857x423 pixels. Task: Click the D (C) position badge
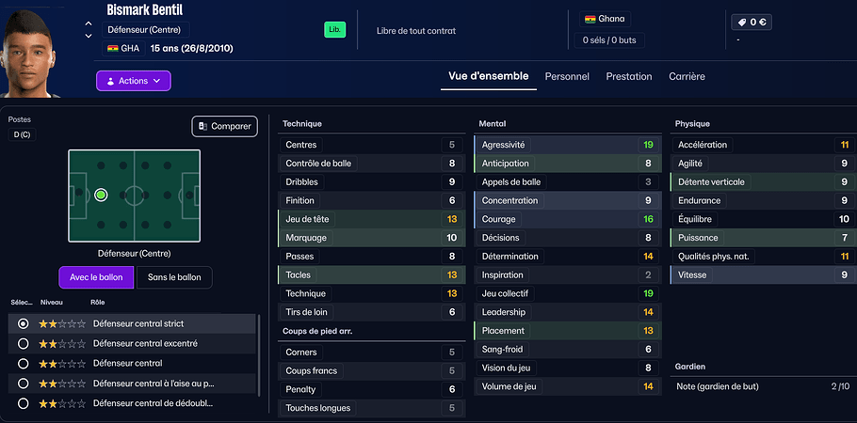(x=19, y=135)
